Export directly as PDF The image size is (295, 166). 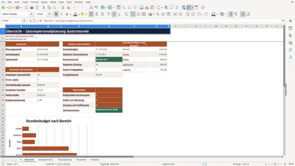[26, 8]
